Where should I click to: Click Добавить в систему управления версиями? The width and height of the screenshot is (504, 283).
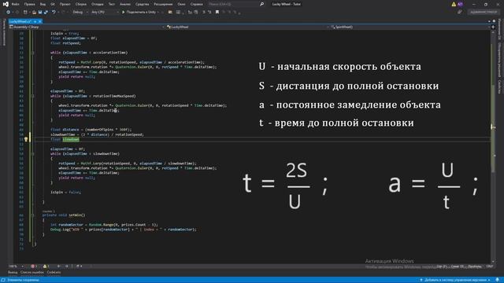pos(455,280)
